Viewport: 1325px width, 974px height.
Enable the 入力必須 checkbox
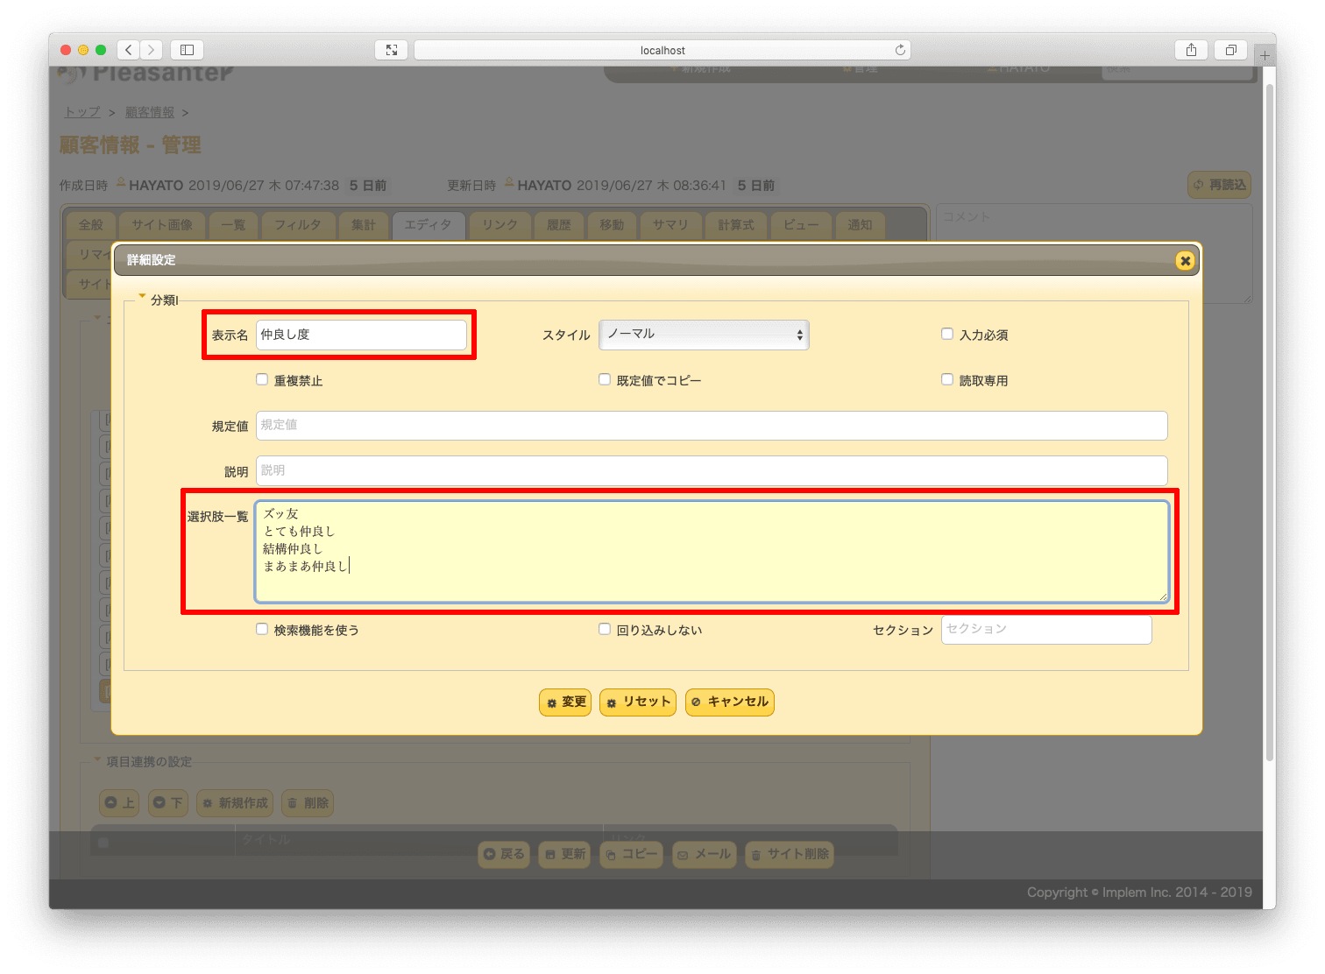pos(947,334)
